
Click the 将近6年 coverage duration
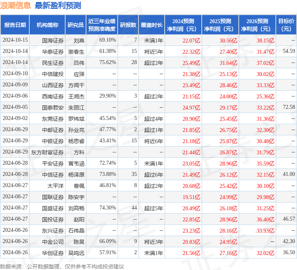tap(154, 141)
